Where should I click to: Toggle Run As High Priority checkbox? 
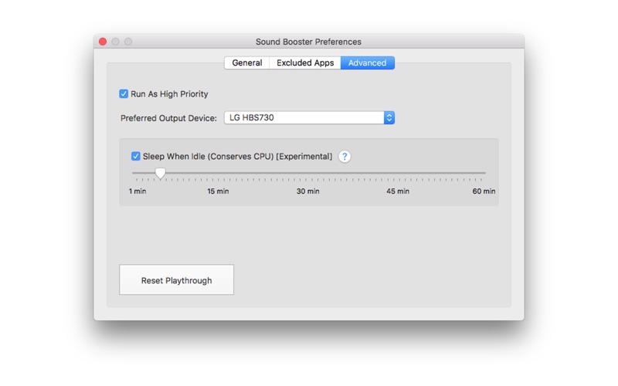coord(124,93)
